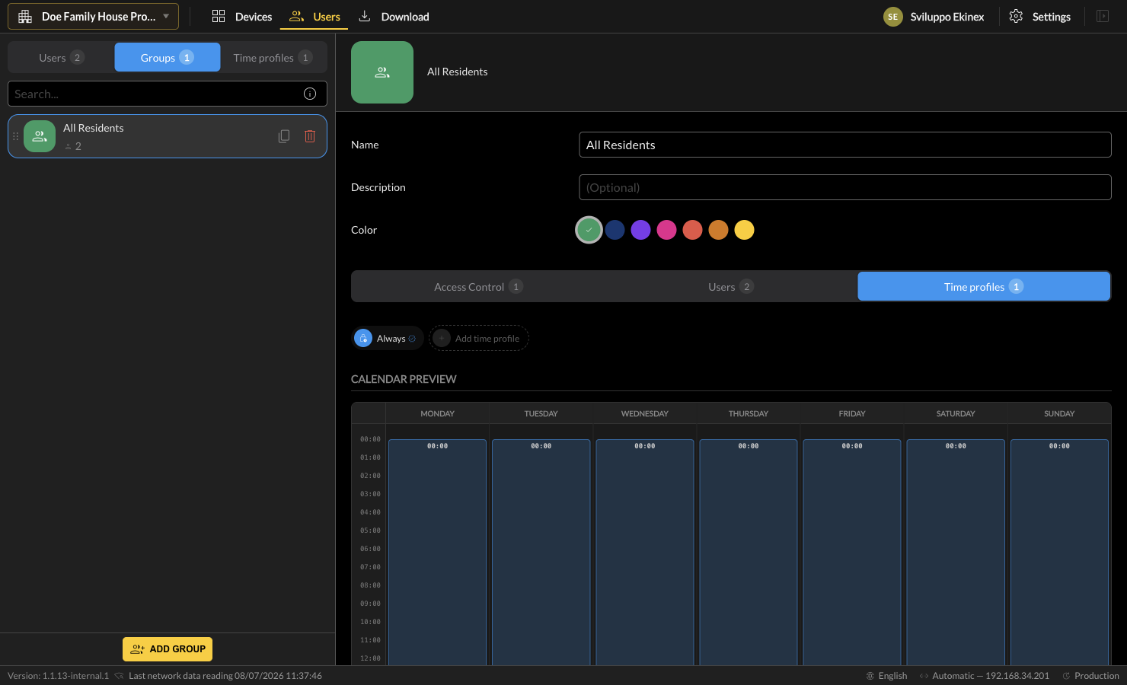Open the Users section in top bar
Screen dimensions: 1127x685
click(x=314, y=16)
